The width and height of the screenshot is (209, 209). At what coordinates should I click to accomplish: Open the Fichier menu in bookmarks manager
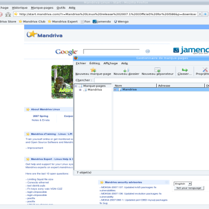pos(81,63)
